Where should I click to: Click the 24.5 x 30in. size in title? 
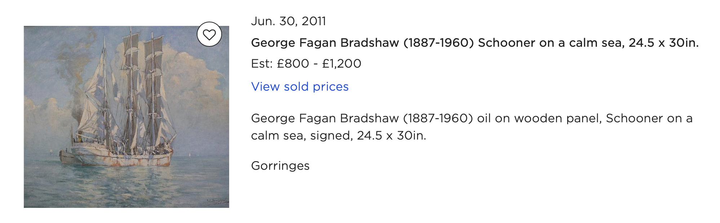pos(664,43)
